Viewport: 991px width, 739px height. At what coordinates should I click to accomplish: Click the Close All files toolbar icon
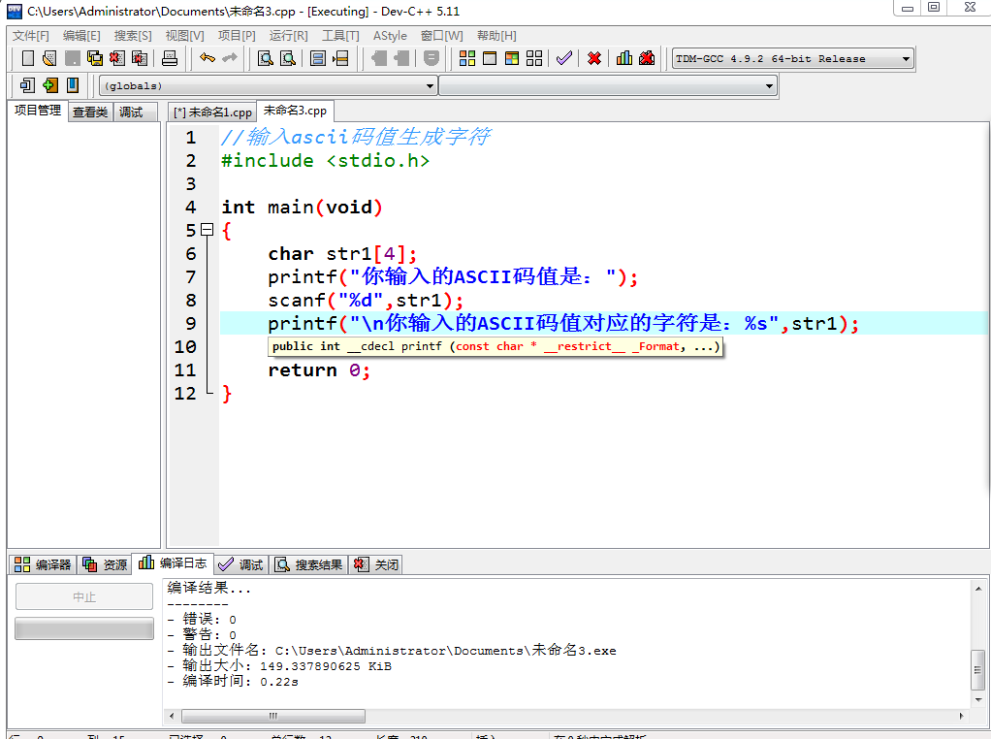click(x=140, y=59)
